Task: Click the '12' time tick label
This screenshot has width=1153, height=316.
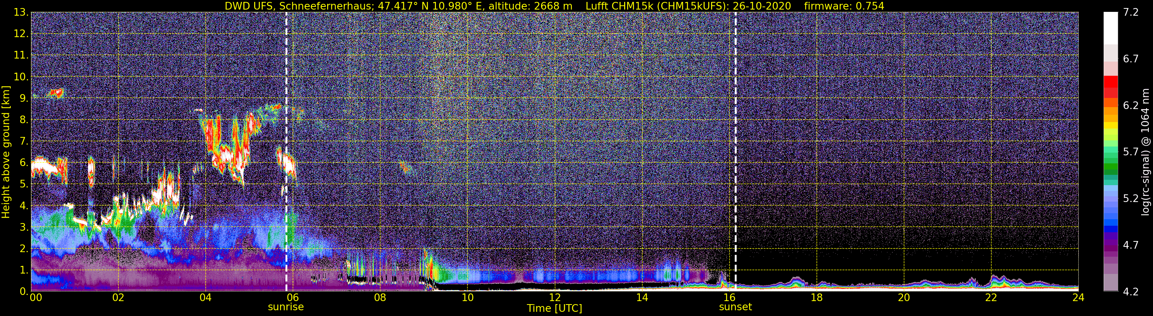Action: pos(554,298)
